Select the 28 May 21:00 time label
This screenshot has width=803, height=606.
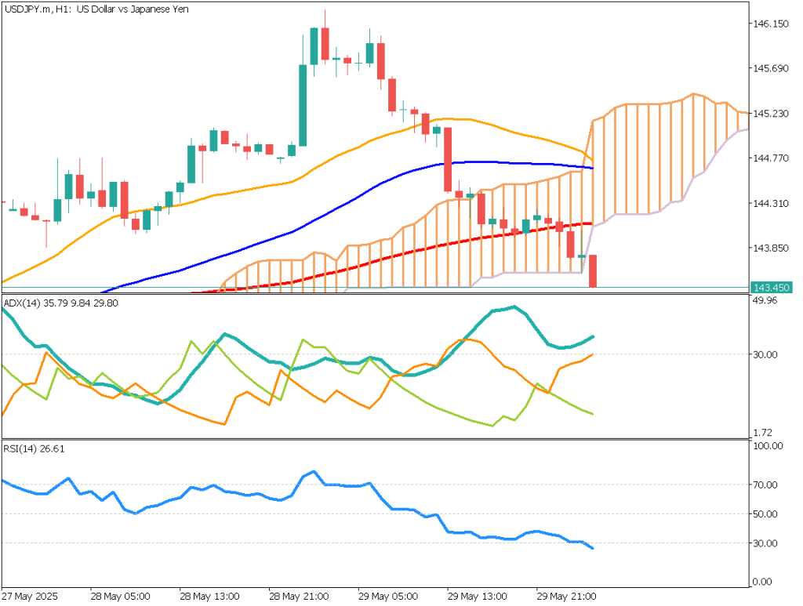click(299, 594)
